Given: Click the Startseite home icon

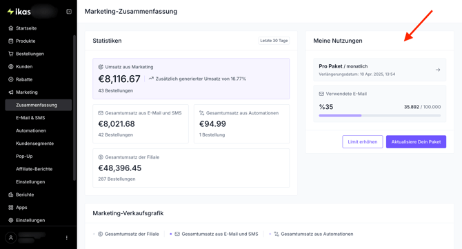Looking at the screenshot, I should pos(11,28).
